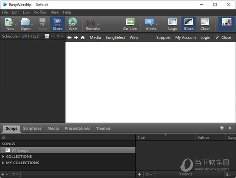Open the collections plus dropdown chevron

(7, 174)
